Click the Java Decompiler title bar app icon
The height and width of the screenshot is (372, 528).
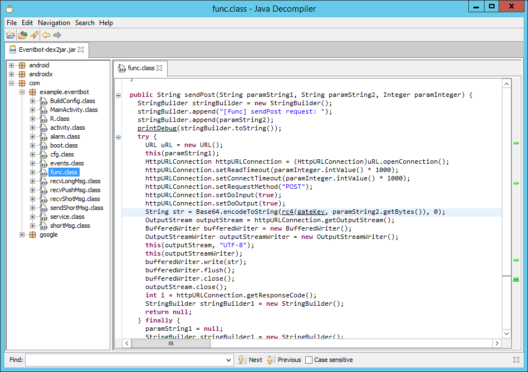click(10, 9)
